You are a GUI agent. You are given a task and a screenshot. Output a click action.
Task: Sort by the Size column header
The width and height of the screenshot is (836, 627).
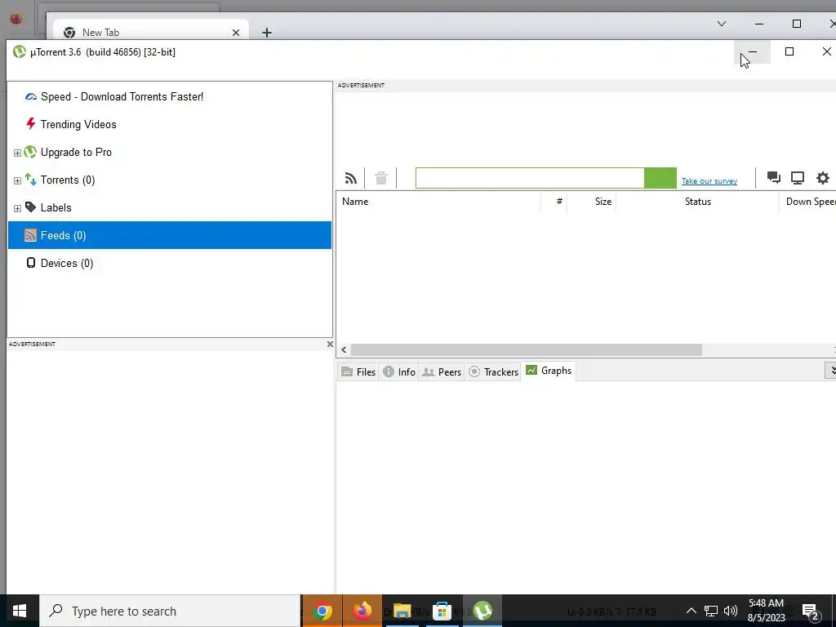pos(591,202)
